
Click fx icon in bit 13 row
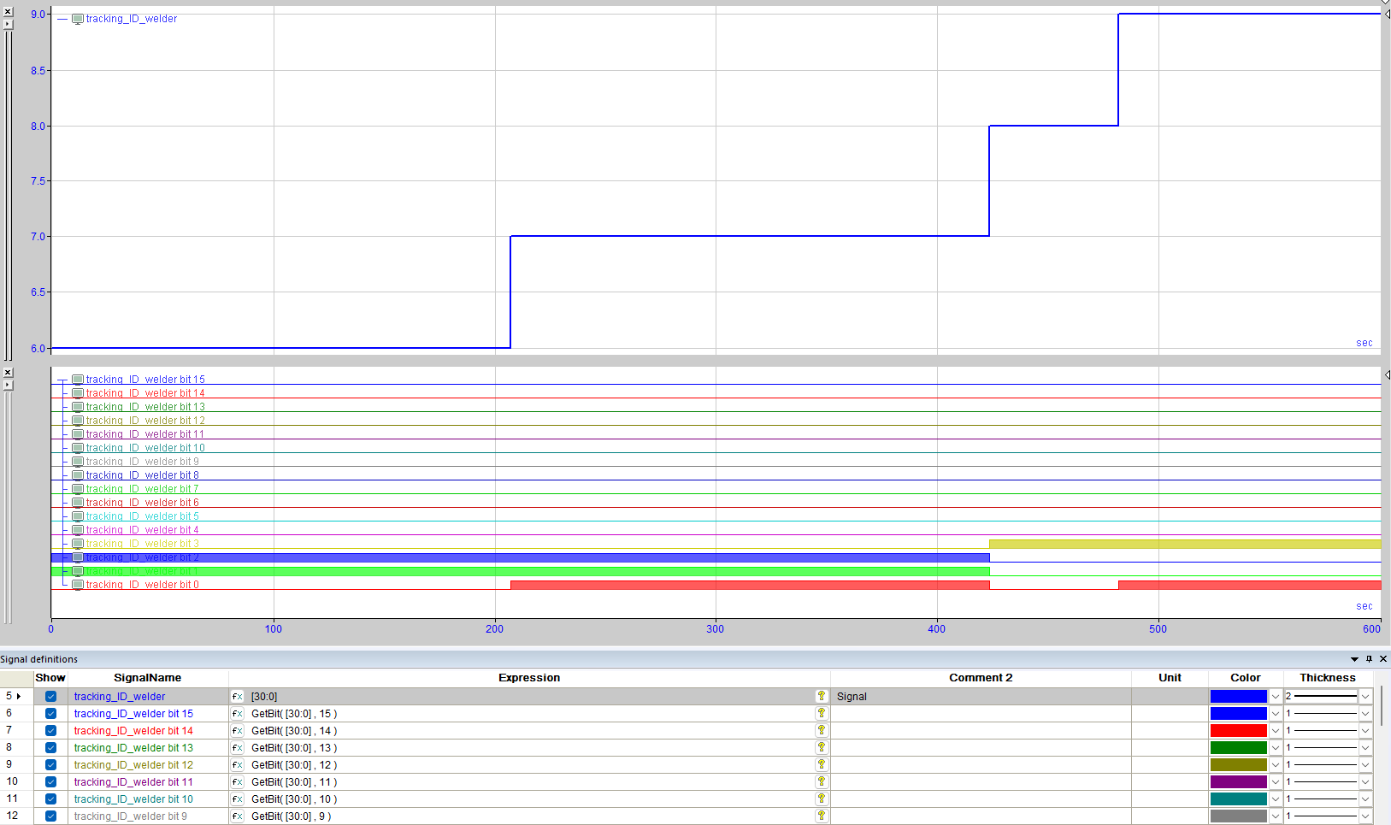238,748
